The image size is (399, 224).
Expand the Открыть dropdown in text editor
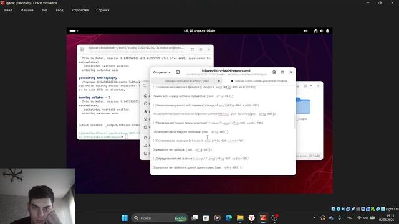coord(162,72)
